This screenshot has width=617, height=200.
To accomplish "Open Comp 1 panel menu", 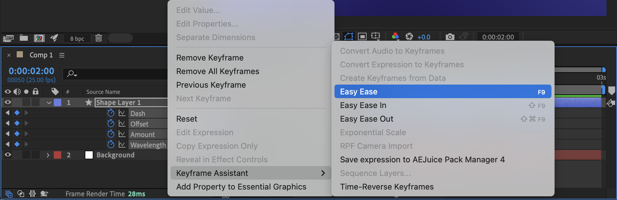I will point(62,55).
